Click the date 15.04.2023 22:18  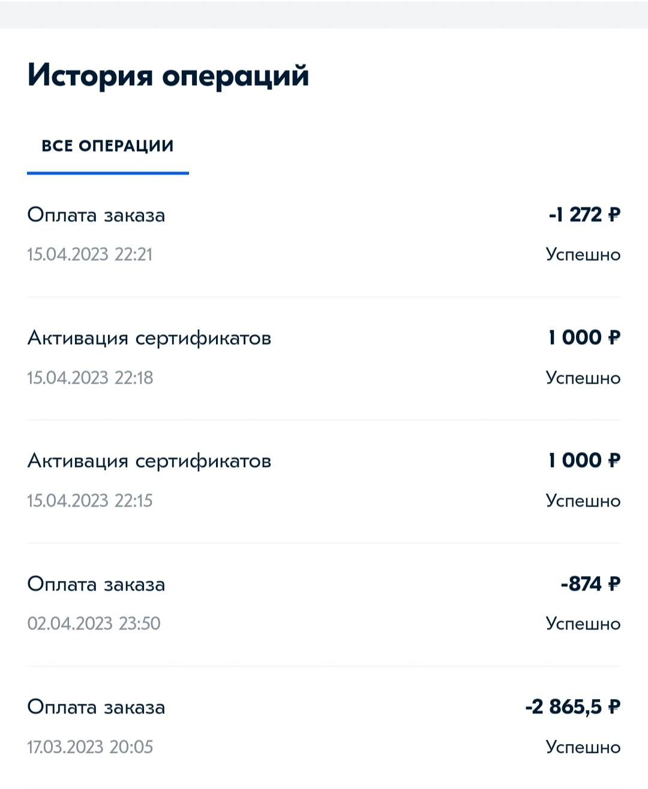(x=90, y=378)
